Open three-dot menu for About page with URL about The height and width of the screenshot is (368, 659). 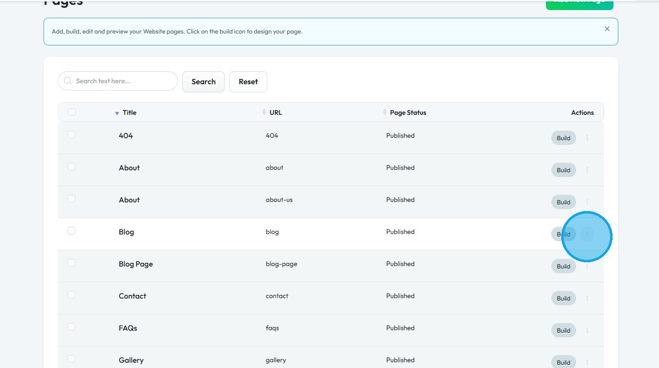point(587,170)
